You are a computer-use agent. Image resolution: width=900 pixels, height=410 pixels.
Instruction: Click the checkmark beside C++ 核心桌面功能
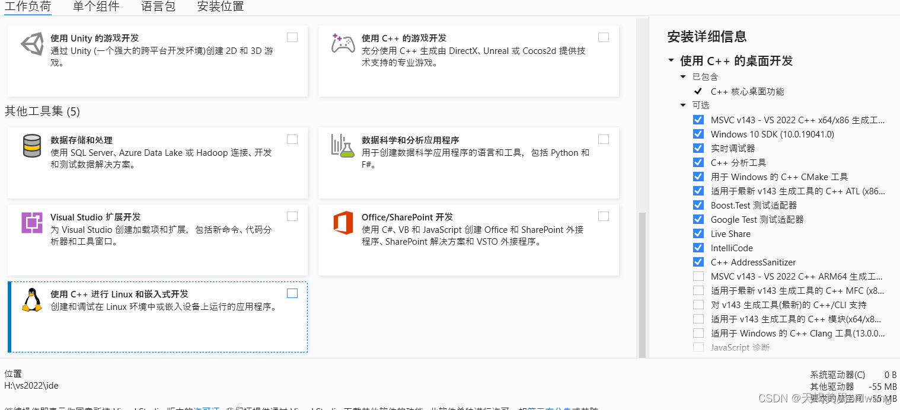[698, 91]
